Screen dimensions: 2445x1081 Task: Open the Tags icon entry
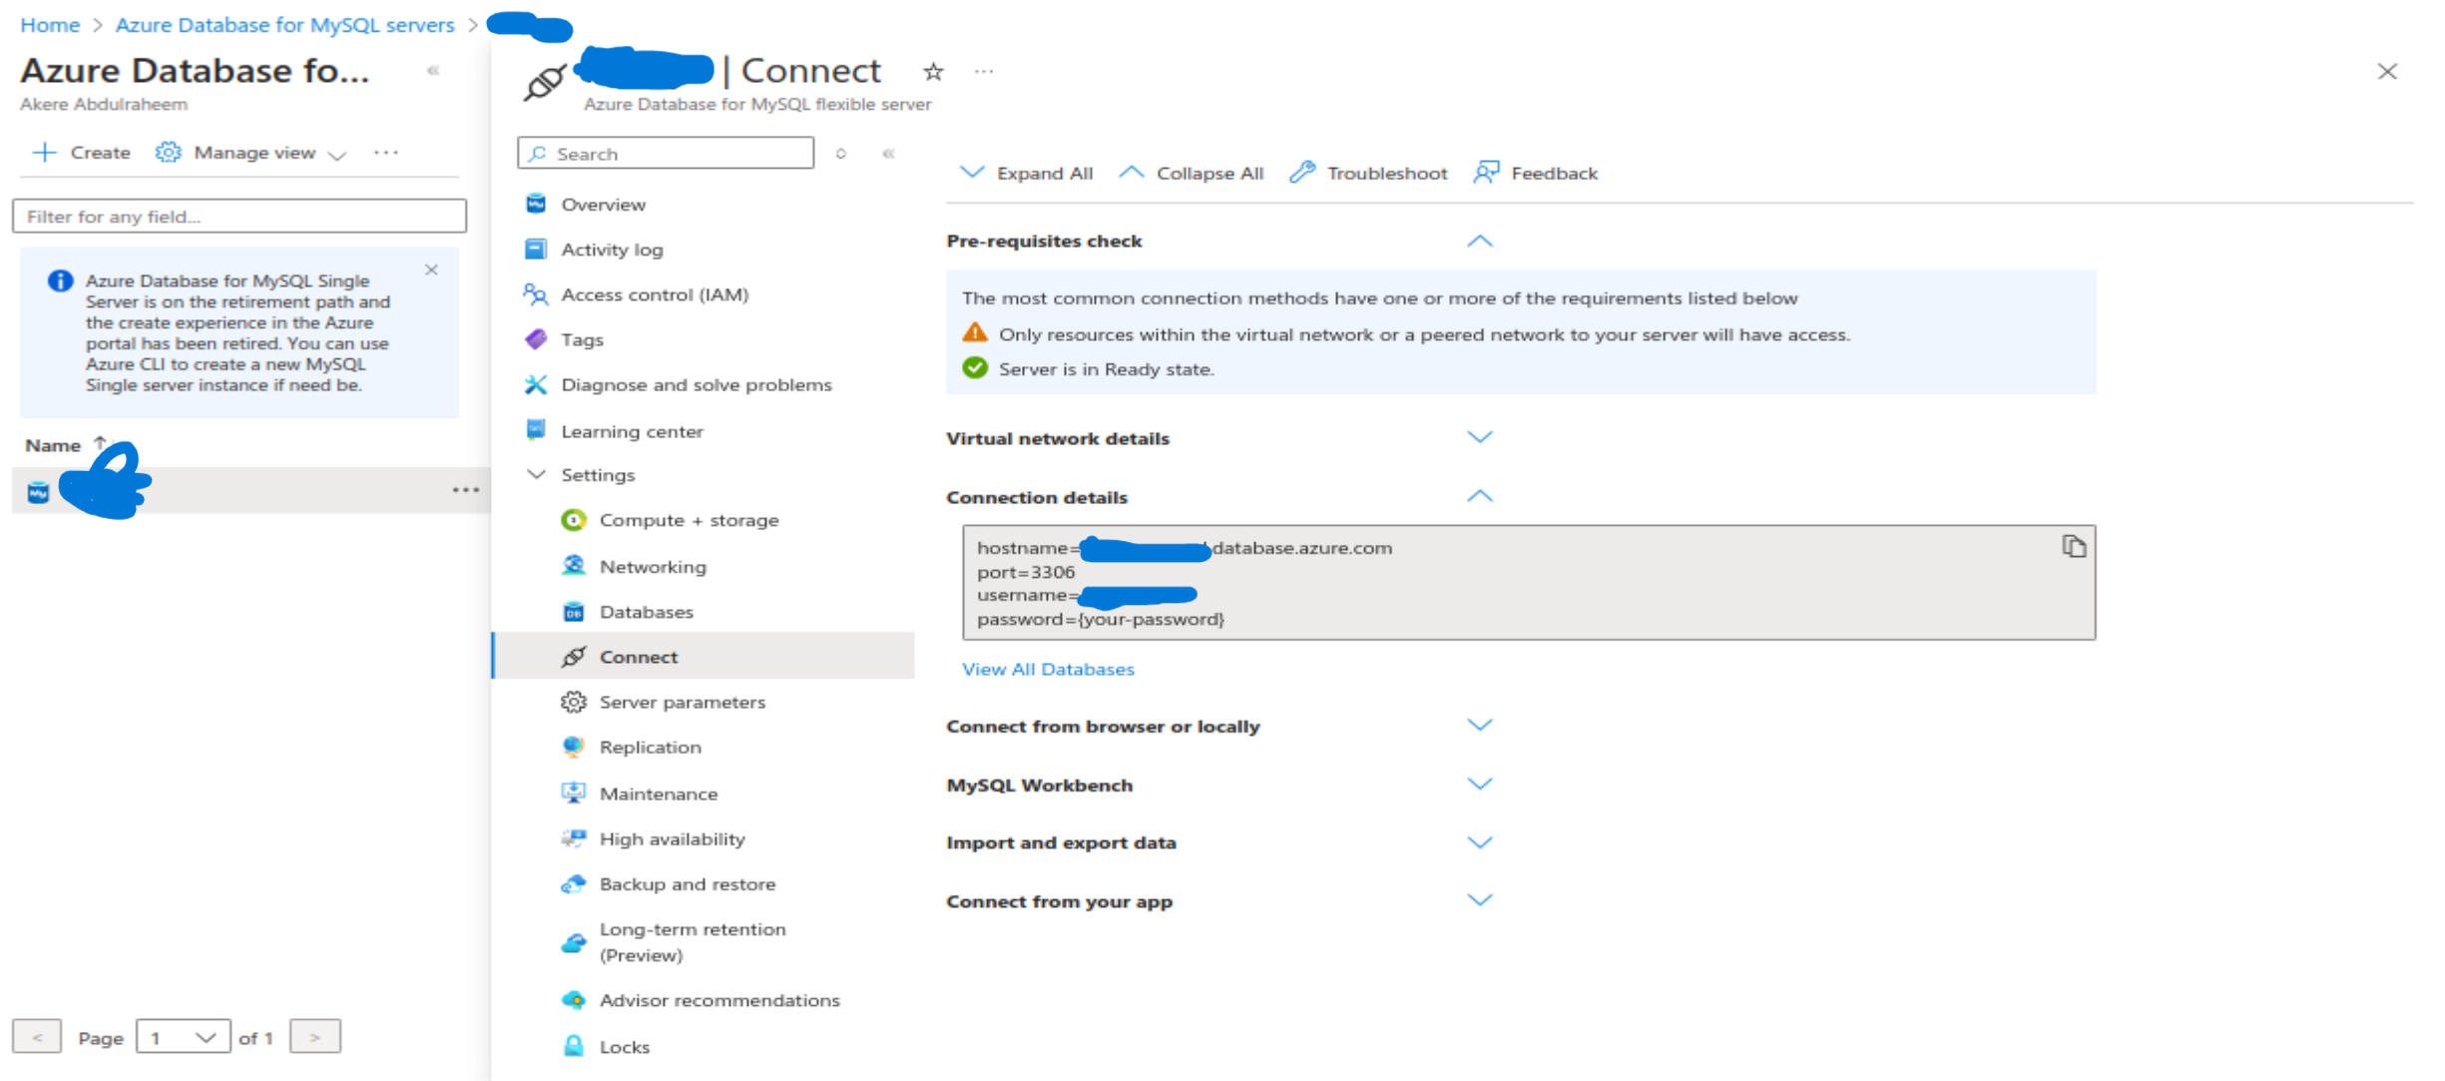tap(536, 339)
